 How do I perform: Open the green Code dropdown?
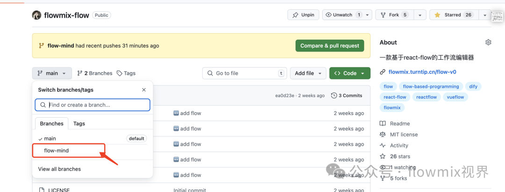(350, 73)
